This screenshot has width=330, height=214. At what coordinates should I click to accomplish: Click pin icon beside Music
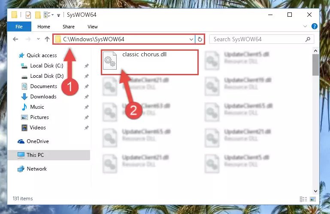pyautogui.click(x=87, y=107)
